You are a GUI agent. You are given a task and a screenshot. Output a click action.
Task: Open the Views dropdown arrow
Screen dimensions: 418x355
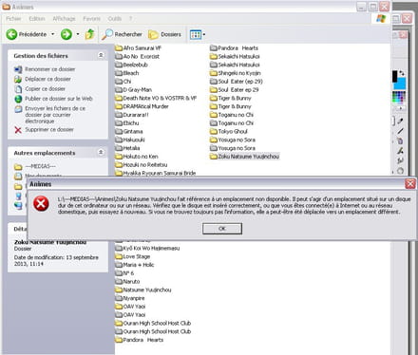coord(204,34)
